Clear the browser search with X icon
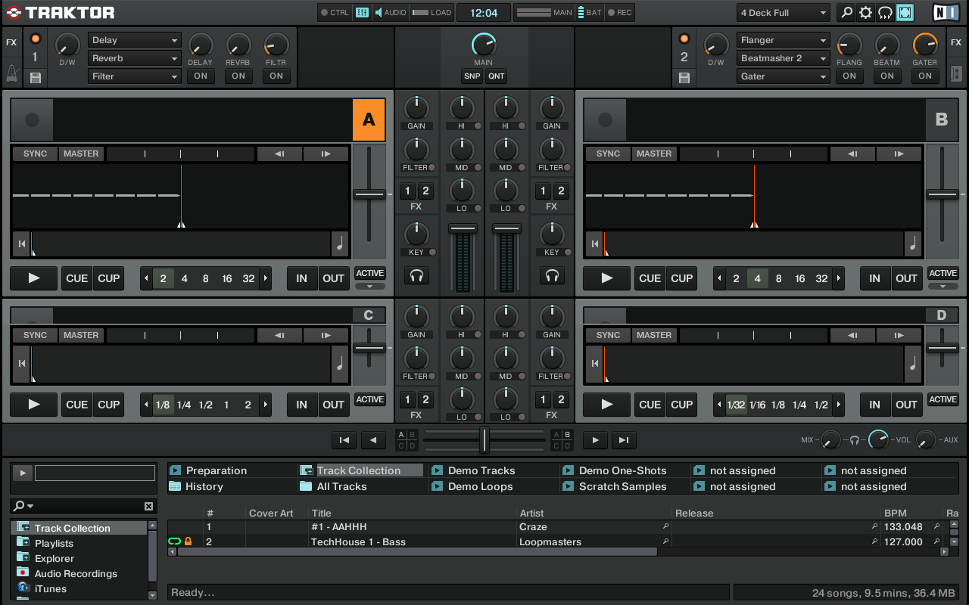969x605 pixels. (148, 506)
